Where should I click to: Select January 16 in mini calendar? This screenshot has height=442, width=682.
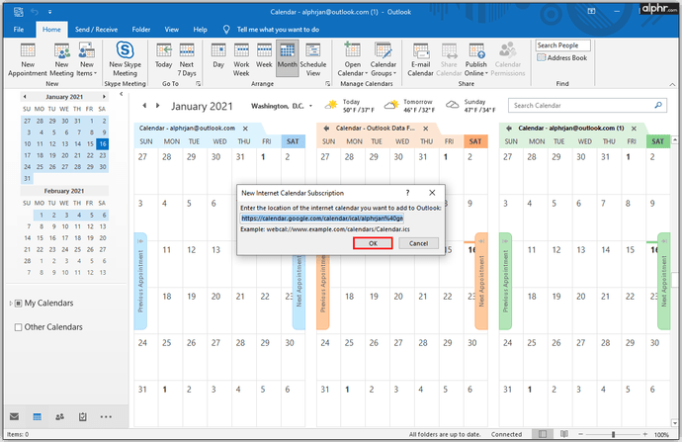pos(103,144)
